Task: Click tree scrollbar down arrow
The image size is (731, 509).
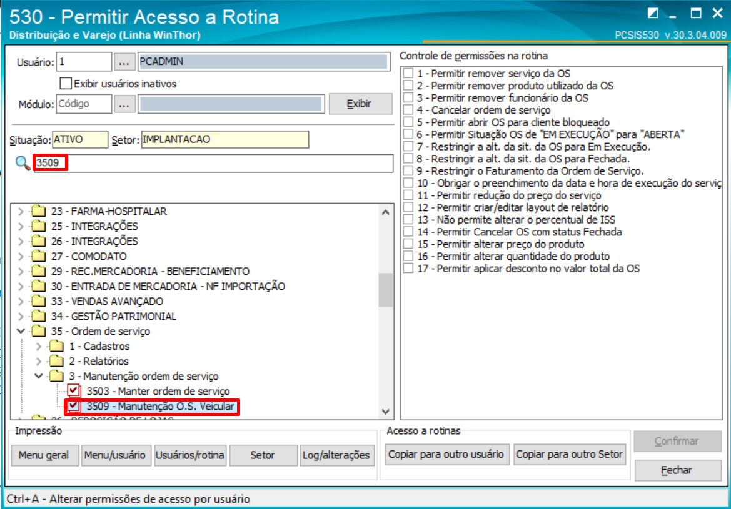Action: pos(386,412)
